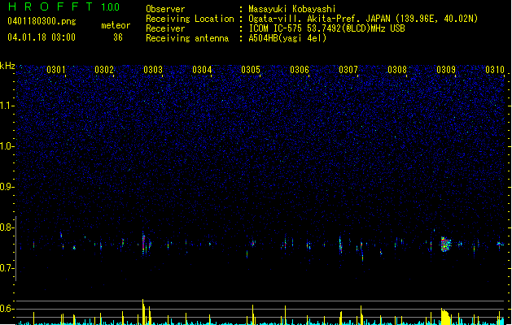Click the 0307 time marker
Viewport: 512px width, 325px height.
[348, 70]
